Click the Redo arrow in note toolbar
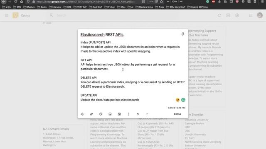The image size is (266, 149). [147, 114]
